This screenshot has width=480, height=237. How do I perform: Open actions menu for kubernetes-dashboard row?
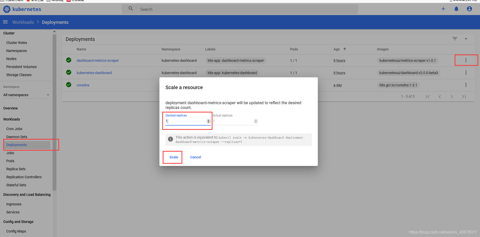pos(466,73)
